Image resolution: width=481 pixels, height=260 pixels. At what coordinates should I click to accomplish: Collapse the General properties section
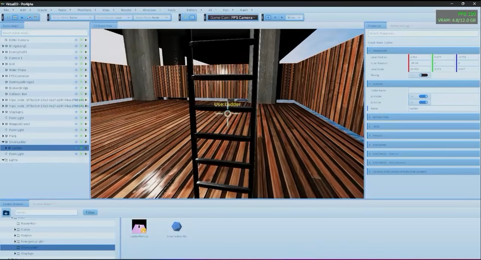(x=423, y=84)
